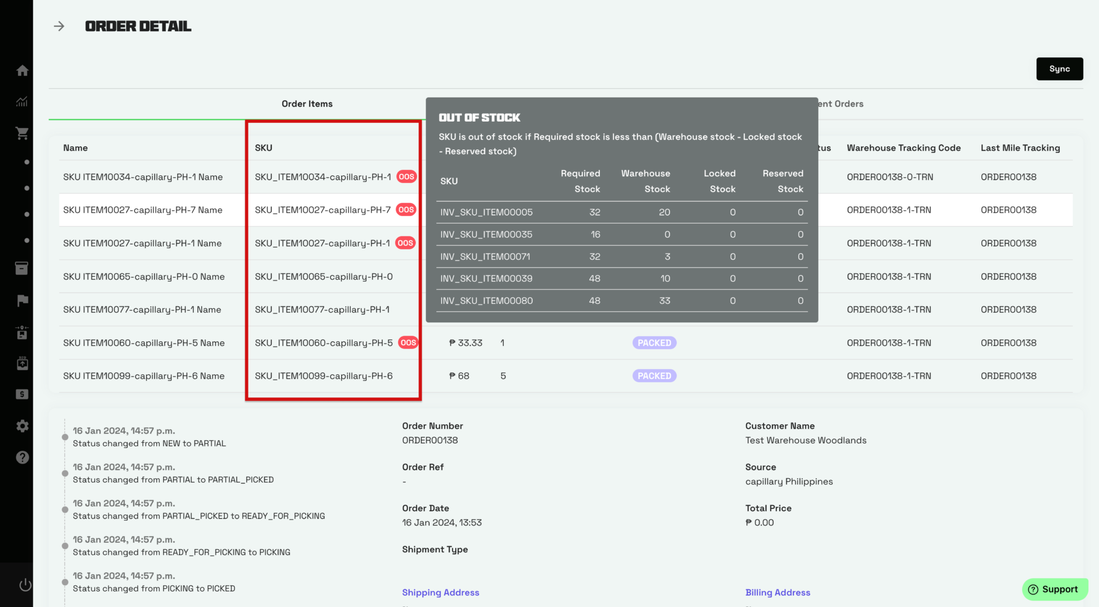Open the analytics chart icon
This screenshot has width=1099, height=607.
22,101
